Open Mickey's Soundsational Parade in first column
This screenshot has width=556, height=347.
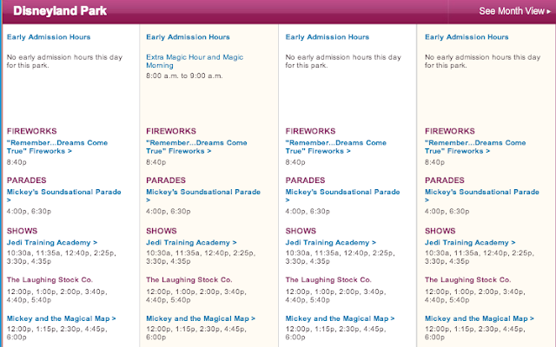click(63, 192)
